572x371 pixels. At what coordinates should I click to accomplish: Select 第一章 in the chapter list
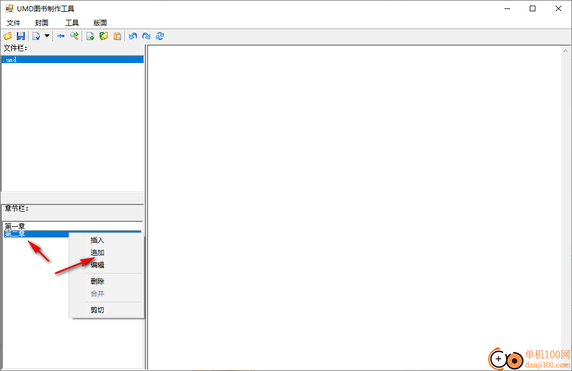coord(72,226)
